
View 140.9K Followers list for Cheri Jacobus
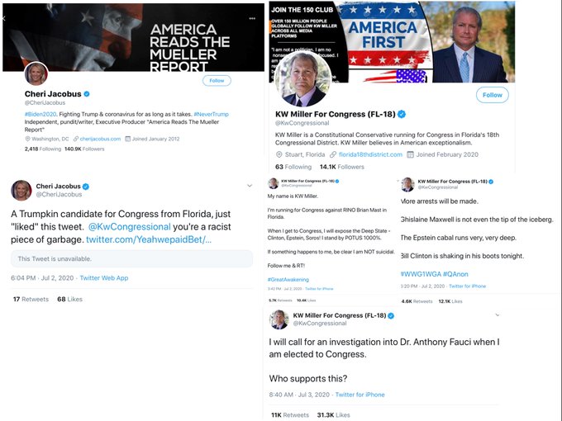pos(84,149)
